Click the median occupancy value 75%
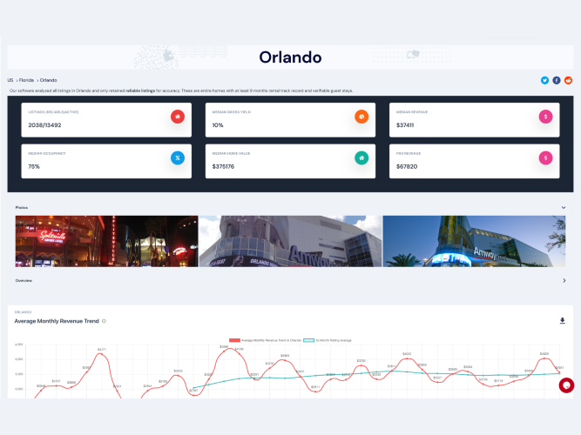Image resolution: width=581 pixels, height=435 pixels. (34, 166)
